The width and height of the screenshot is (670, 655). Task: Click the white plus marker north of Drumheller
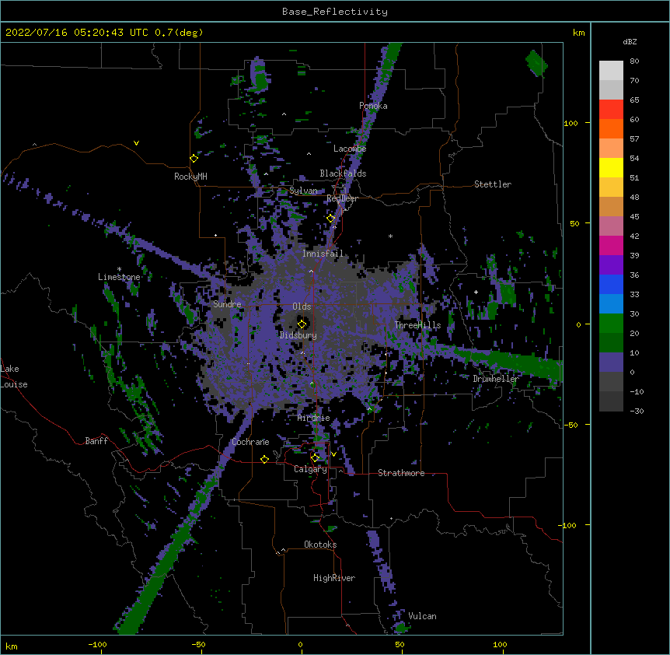tap(476, 292)
